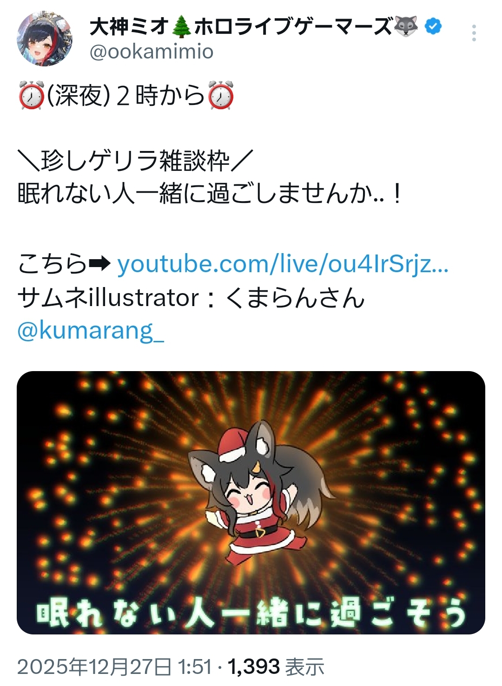Click the right arrow emoji before link
The image size is (502, 686).
[99, 264]
